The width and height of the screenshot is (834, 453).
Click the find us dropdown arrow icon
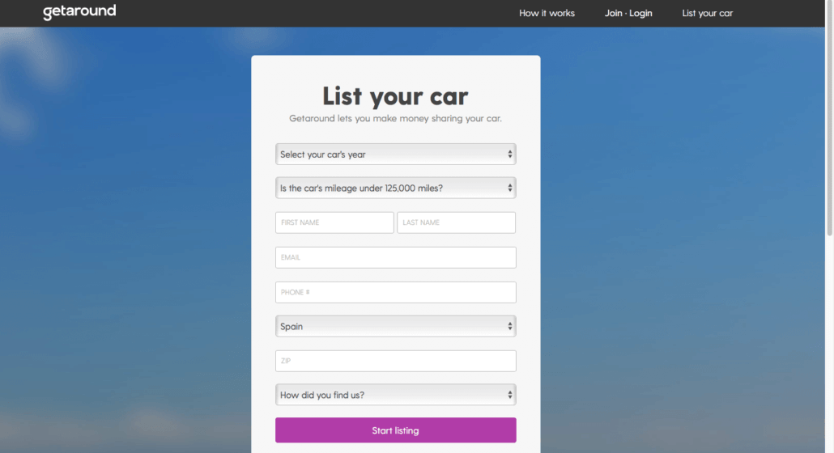tap(509, 395)
